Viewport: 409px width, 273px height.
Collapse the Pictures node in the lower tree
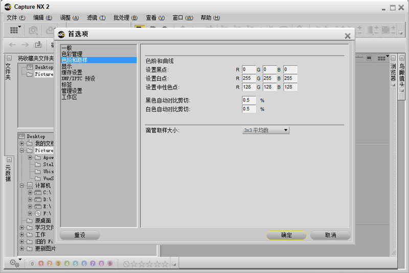point(22,151)
